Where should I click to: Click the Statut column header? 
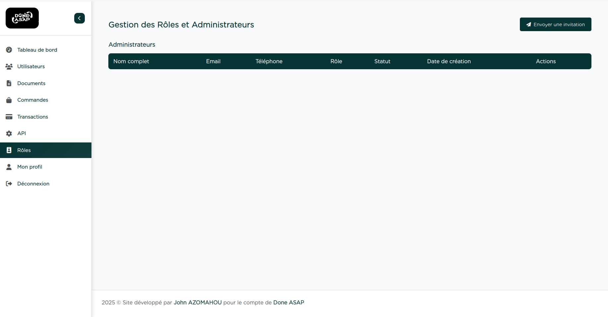pyautogui.click(x=382, y=61)
